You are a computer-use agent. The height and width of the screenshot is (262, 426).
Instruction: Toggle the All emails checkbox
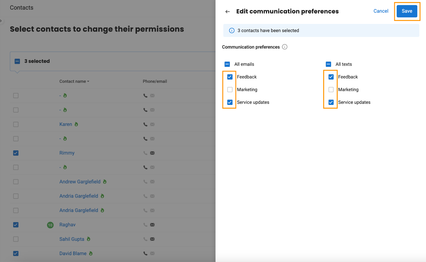point(227,64)
